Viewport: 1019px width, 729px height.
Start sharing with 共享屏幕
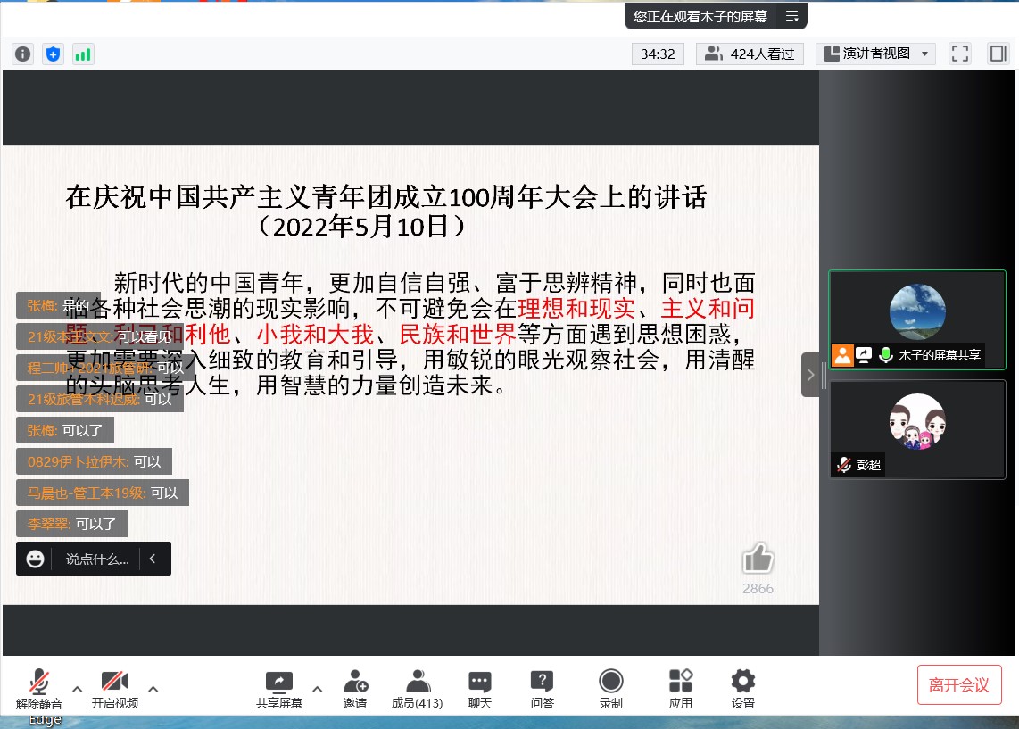click(279, 689)
